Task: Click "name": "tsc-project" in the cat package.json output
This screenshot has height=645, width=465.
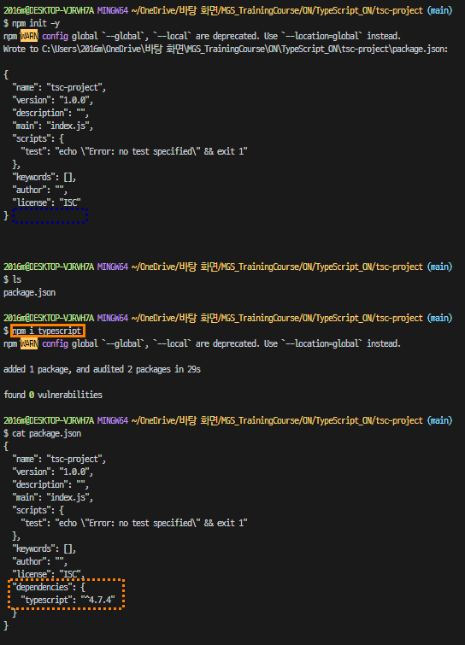Action: coord(59,459)
